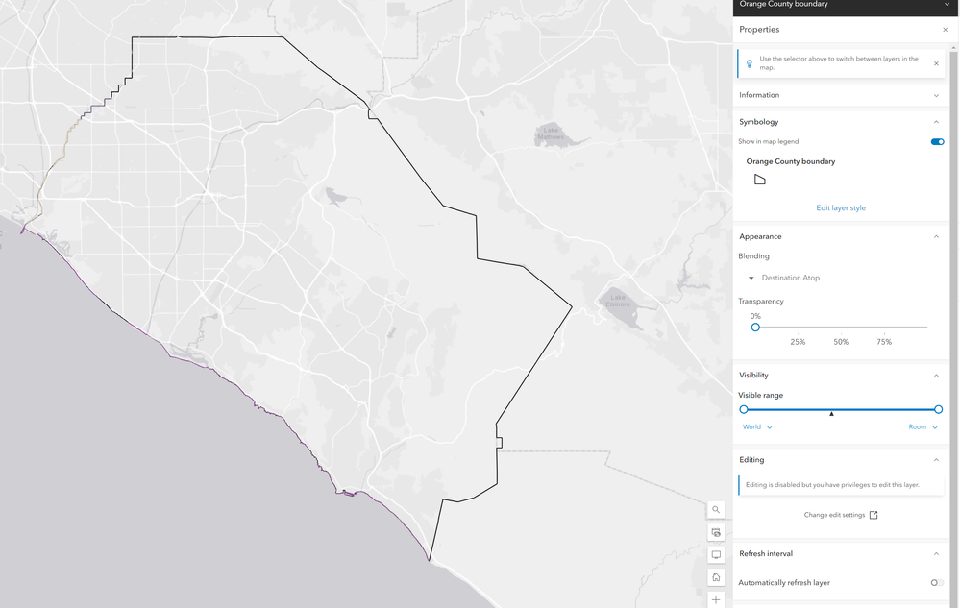960x608 pixels.
Task: Click the lightbulb tip icon
Action: pyautogui.click(x=749, y=63)
